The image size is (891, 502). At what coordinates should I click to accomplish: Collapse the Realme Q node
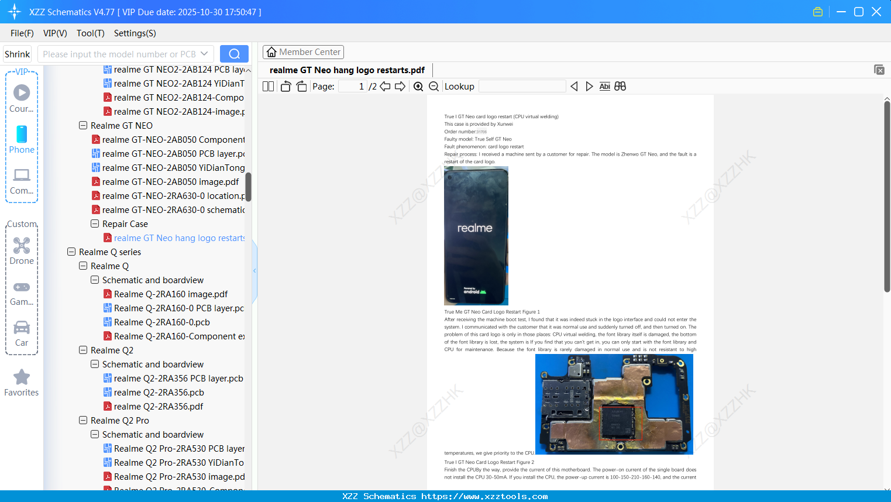tap(83, 266)
